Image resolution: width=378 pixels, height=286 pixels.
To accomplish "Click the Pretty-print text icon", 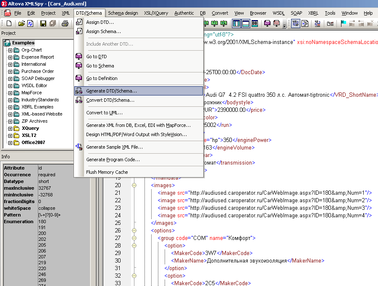I will (305, 23).
